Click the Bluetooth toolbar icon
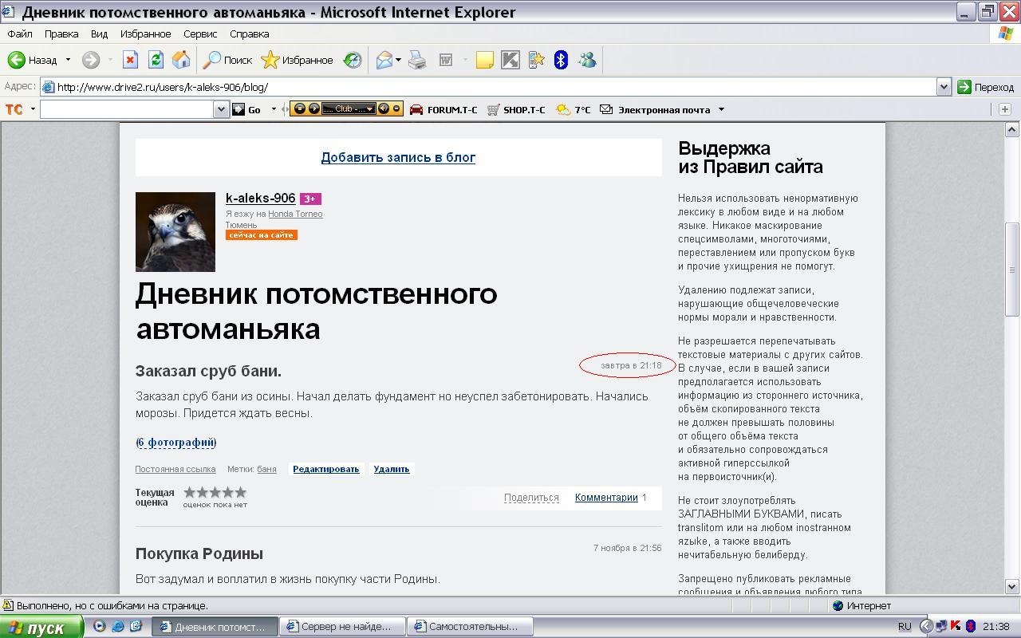Viewport: 1021px width, 638px height. [x=561, y=60]
